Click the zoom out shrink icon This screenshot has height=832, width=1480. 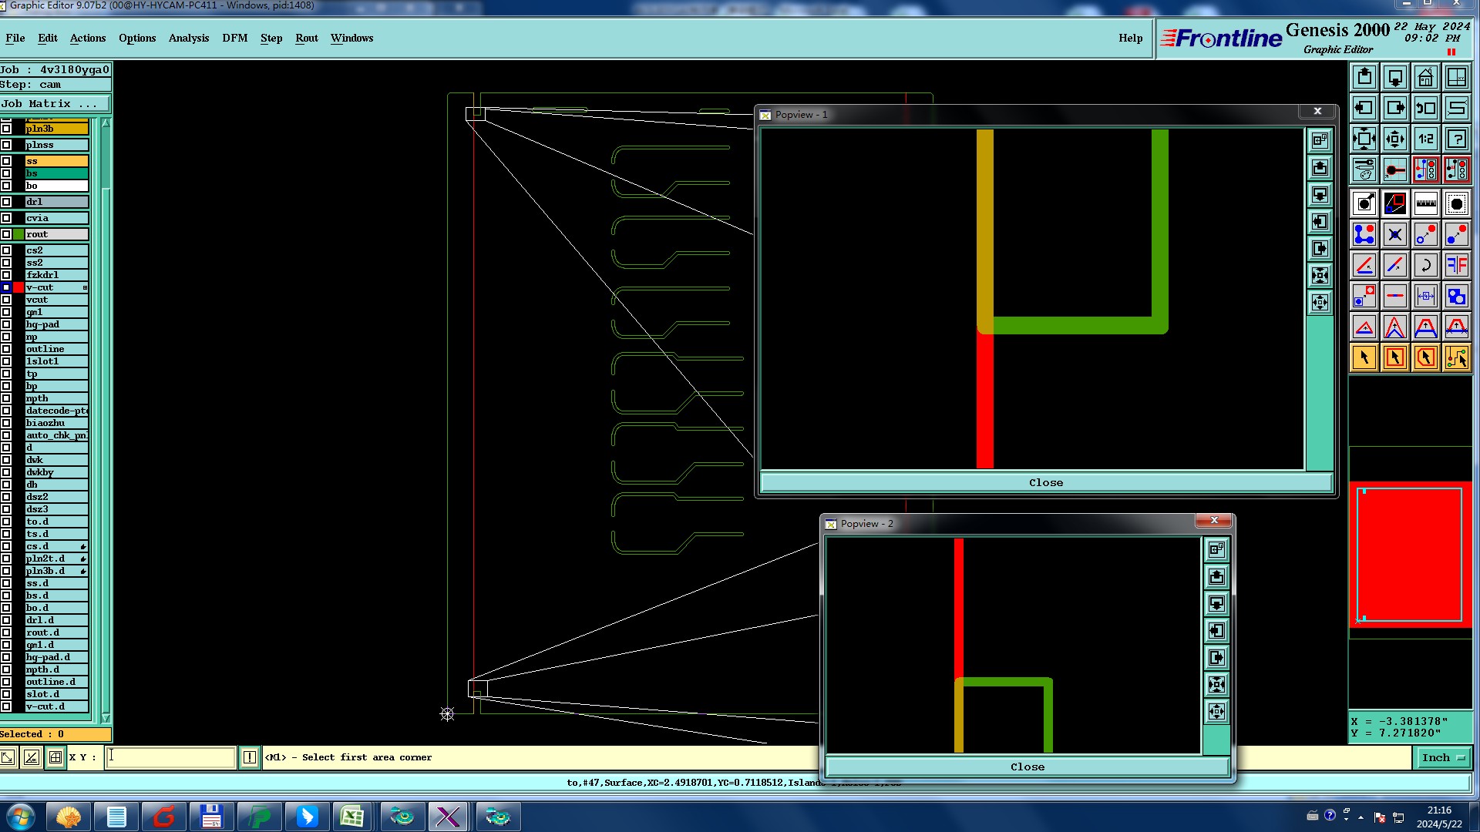[x=1395, y=139]
